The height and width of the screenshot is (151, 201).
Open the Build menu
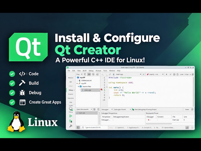click(84, 70)
